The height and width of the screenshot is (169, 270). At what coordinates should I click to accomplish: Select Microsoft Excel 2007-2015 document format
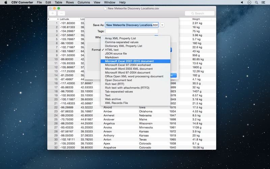click(136, 61)
